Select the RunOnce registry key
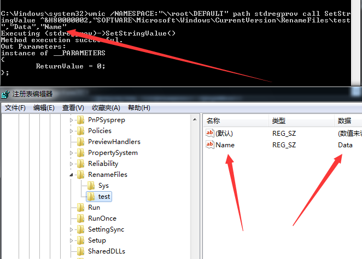The height and width of the screenshot is (259, 362). pos(102,218)
